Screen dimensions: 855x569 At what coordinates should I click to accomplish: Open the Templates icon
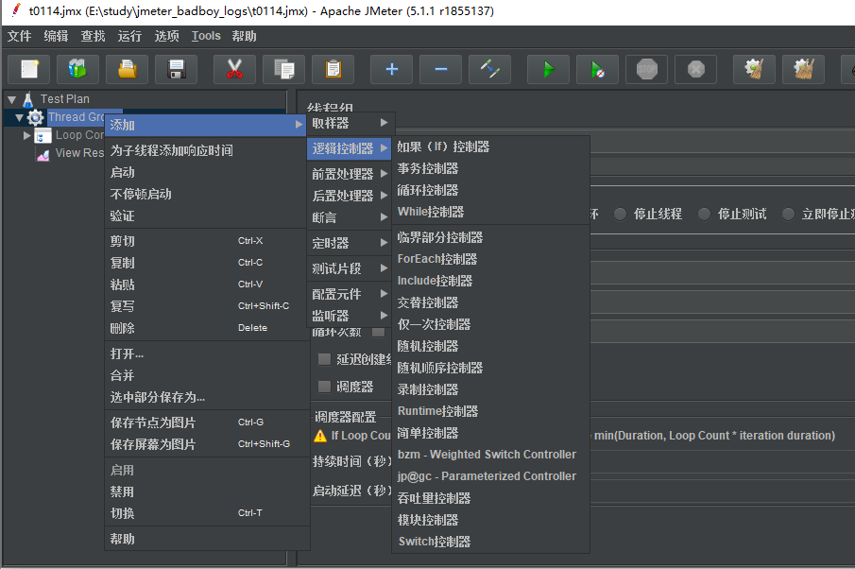[77, 69]
